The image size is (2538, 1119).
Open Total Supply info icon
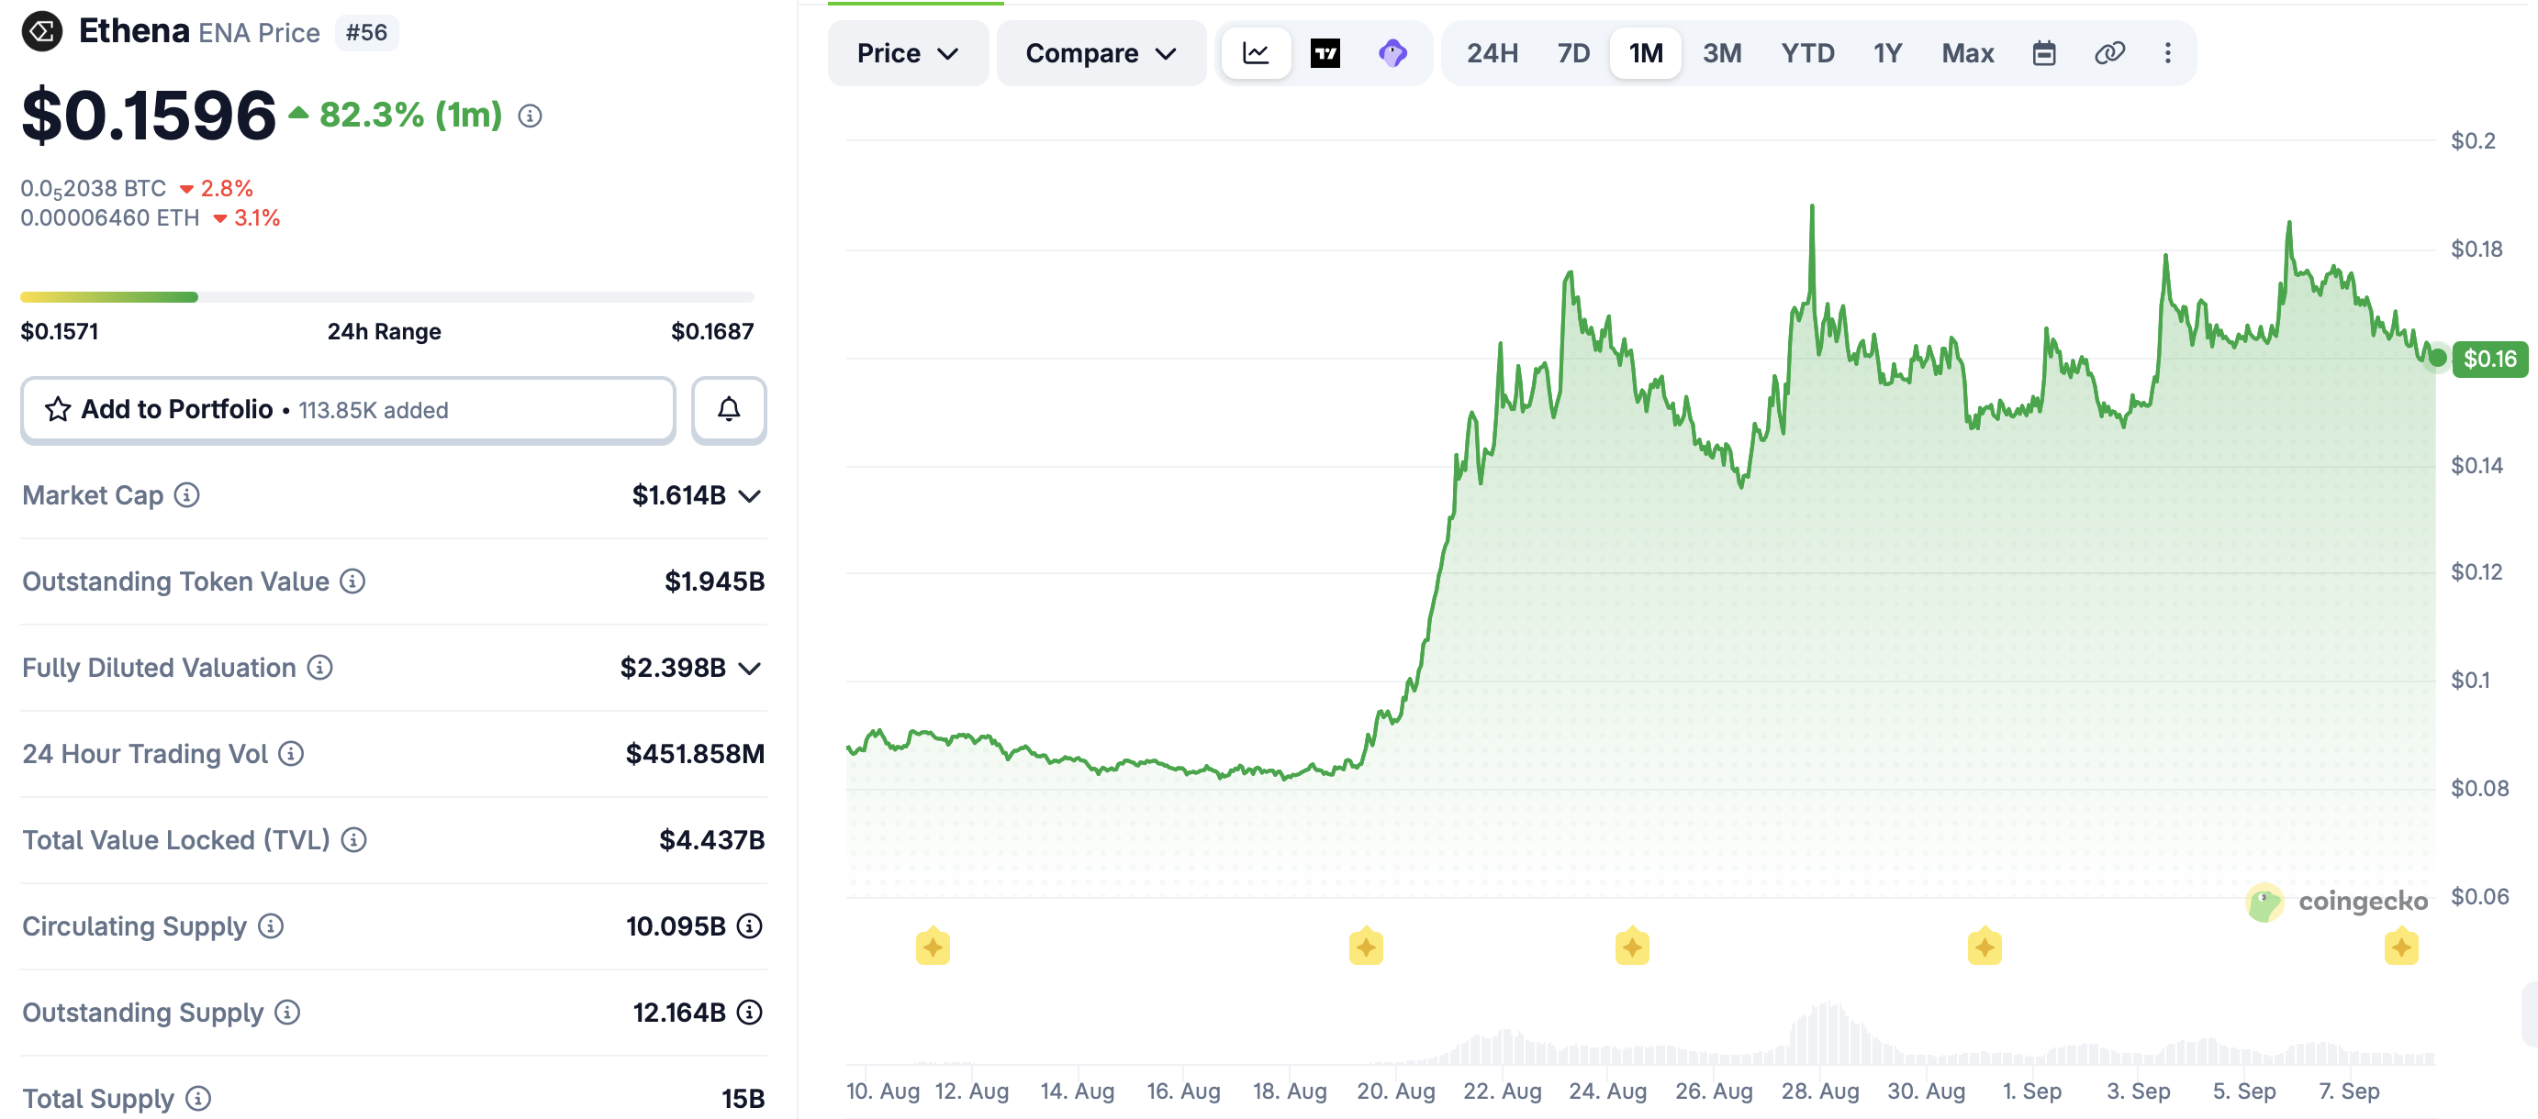pos(198,1098)
